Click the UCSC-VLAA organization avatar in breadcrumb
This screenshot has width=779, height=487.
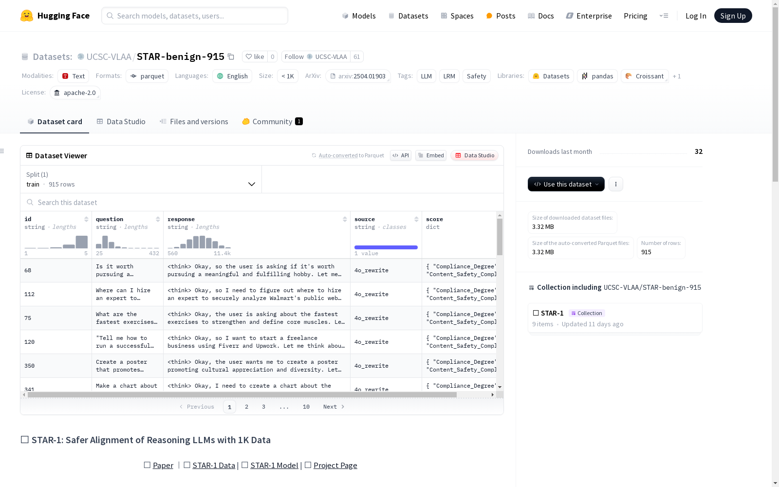click(x=81, y=56)
